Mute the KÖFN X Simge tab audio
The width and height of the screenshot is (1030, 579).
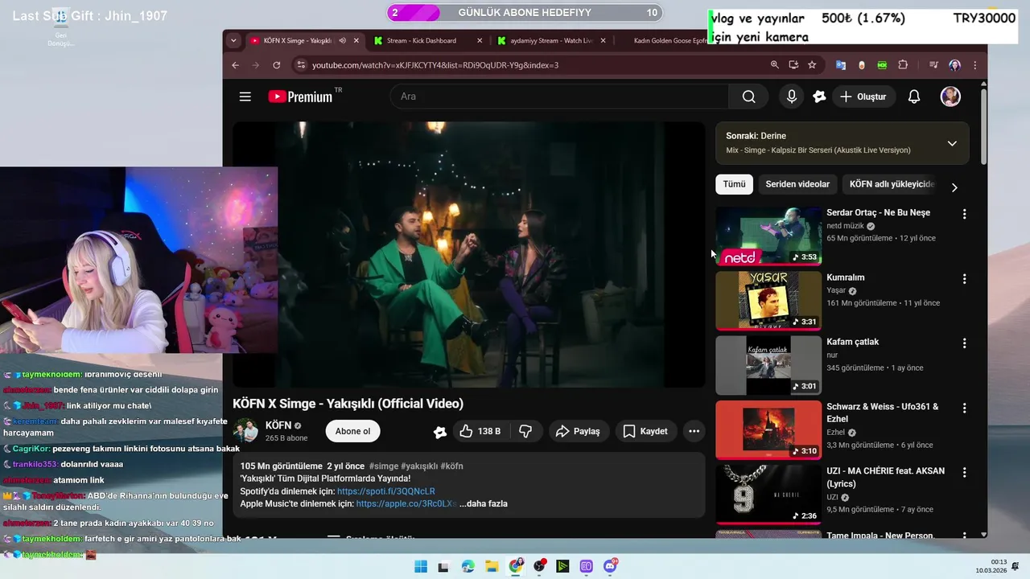[x=343, y=40]
